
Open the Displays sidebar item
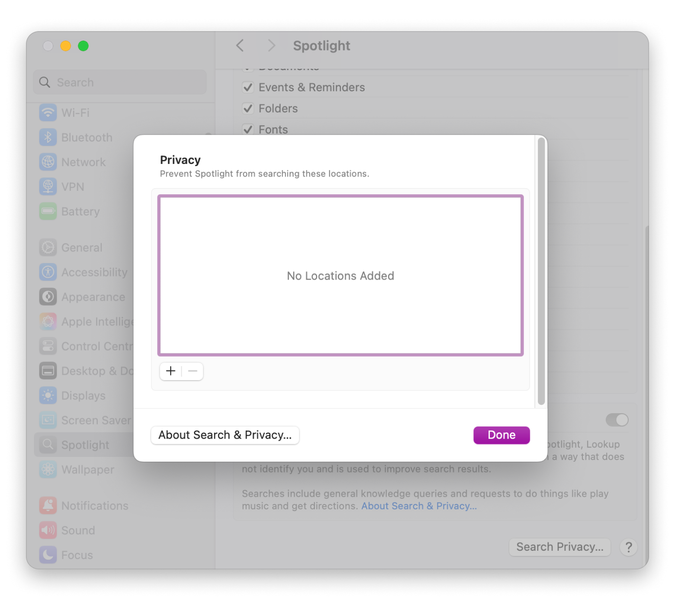point(84,395)
